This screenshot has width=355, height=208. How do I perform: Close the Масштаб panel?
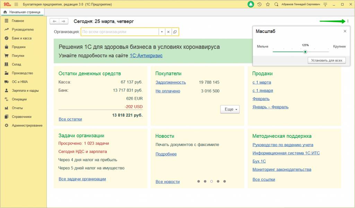tap(345, 31)
